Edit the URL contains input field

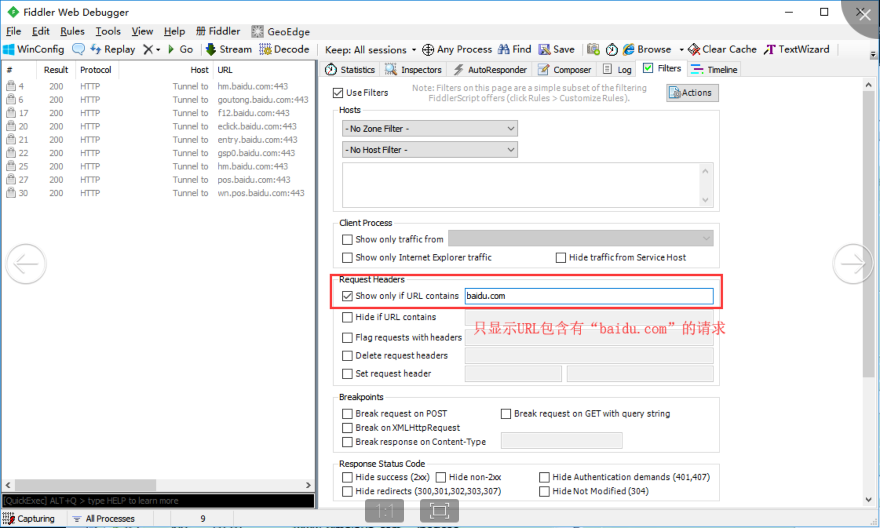click(588, 295)
